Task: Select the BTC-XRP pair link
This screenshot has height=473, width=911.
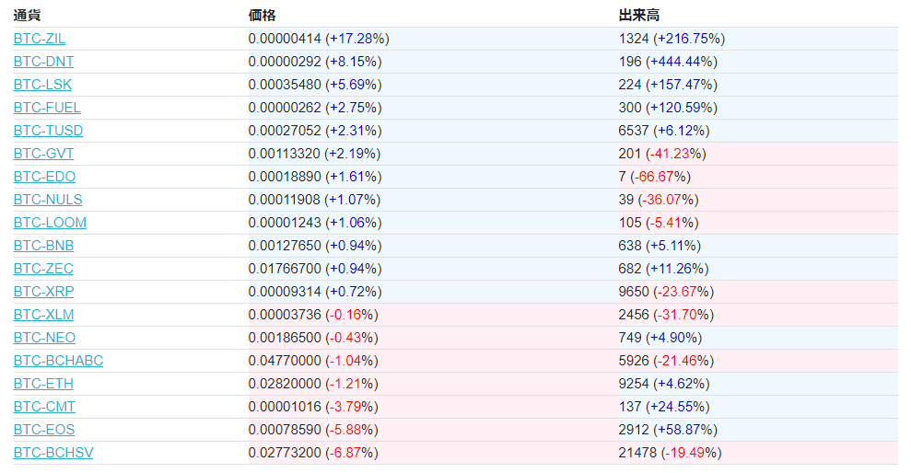Action: (x=43, y=292)
